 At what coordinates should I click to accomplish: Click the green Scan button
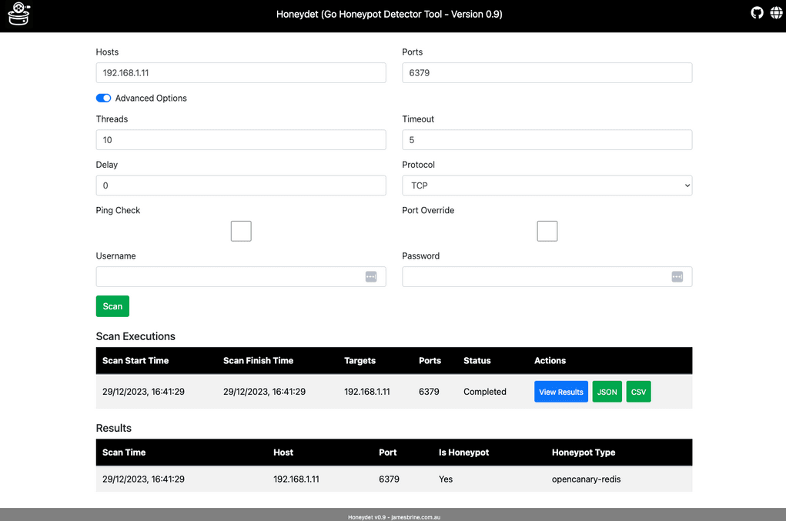(113, 306)
